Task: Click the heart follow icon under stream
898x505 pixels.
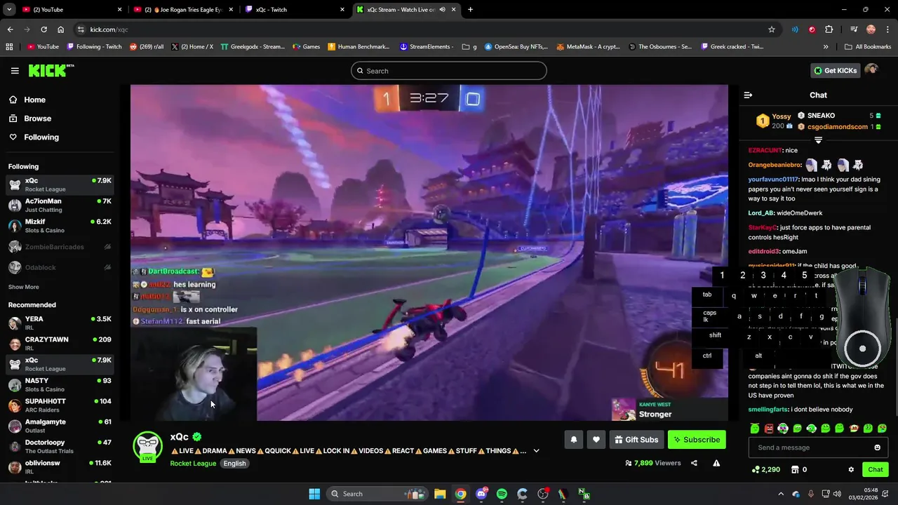Action: coord(596,440)
